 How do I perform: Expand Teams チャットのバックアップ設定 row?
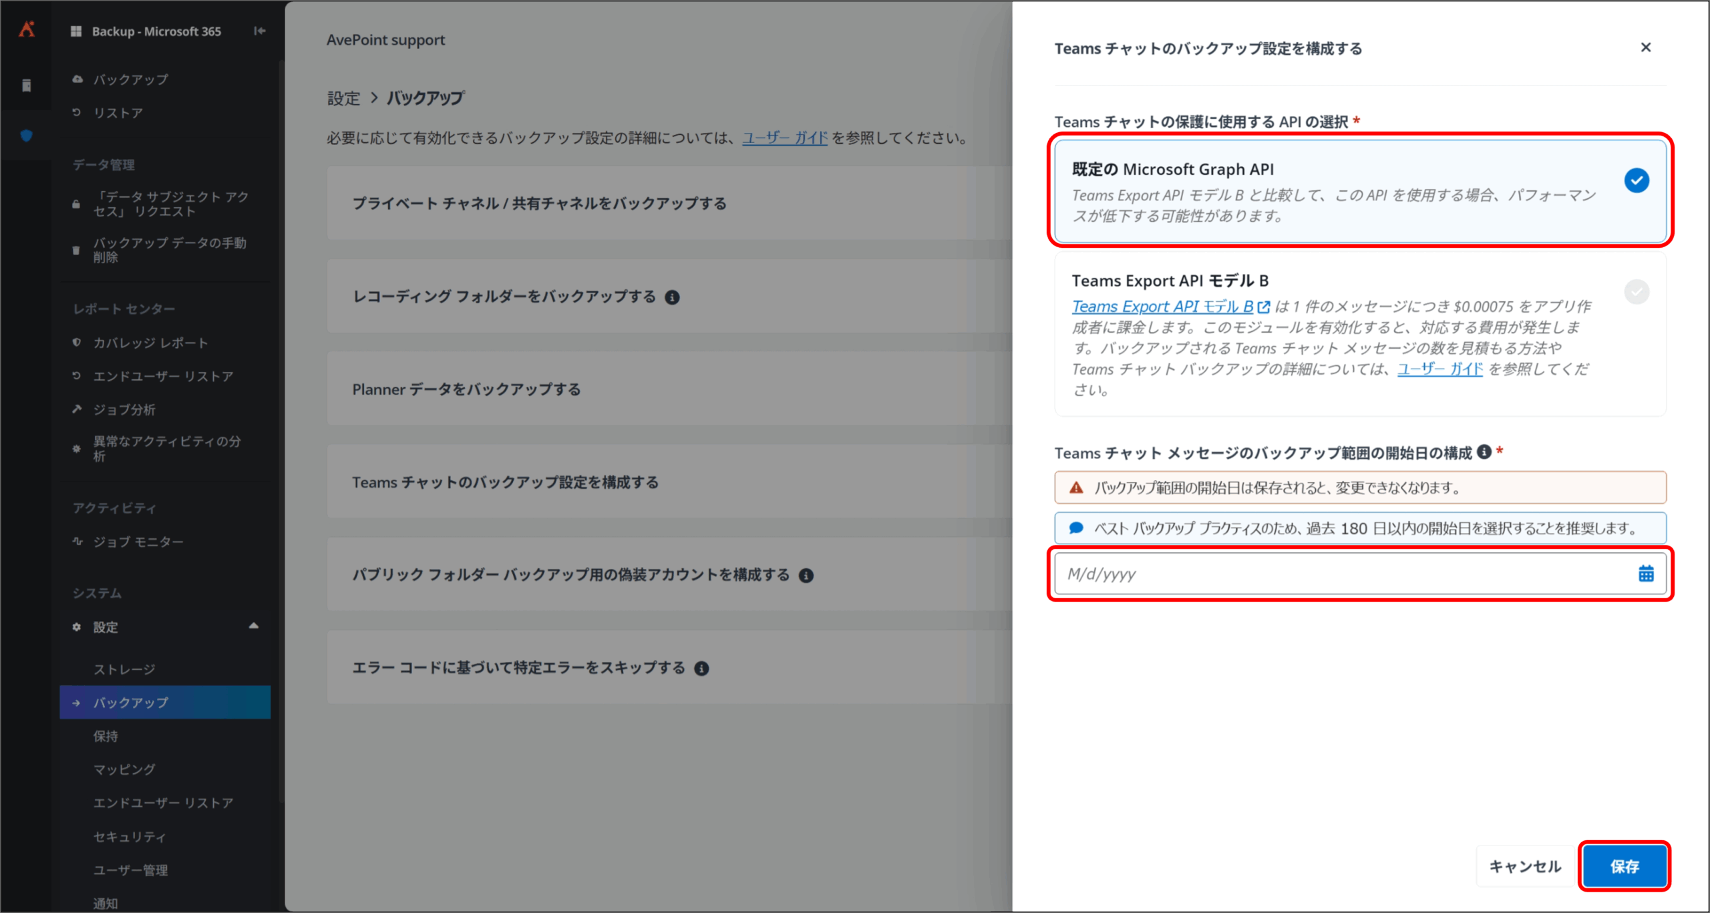tap(505, 482)
